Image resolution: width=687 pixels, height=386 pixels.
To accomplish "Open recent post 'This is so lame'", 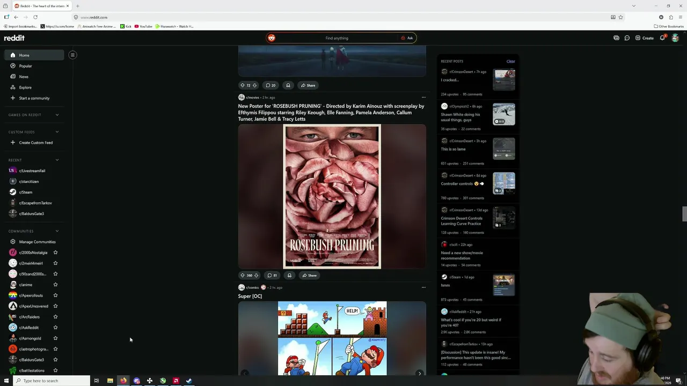I will click(x=454, y=149).
